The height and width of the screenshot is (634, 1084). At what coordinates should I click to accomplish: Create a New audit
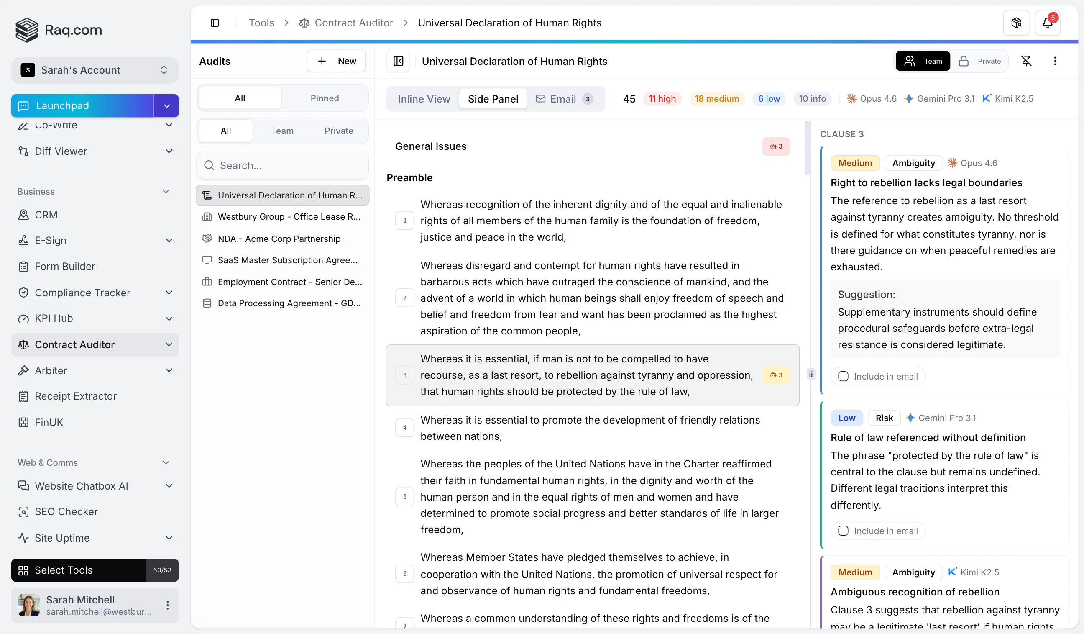pyautogui.click(x=336, y=61)
